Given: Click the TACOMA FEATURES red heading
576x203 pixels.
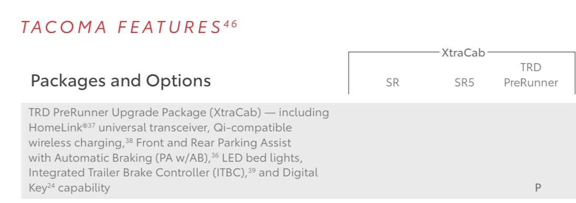Looking at the screenshot, I should [121, 28].
